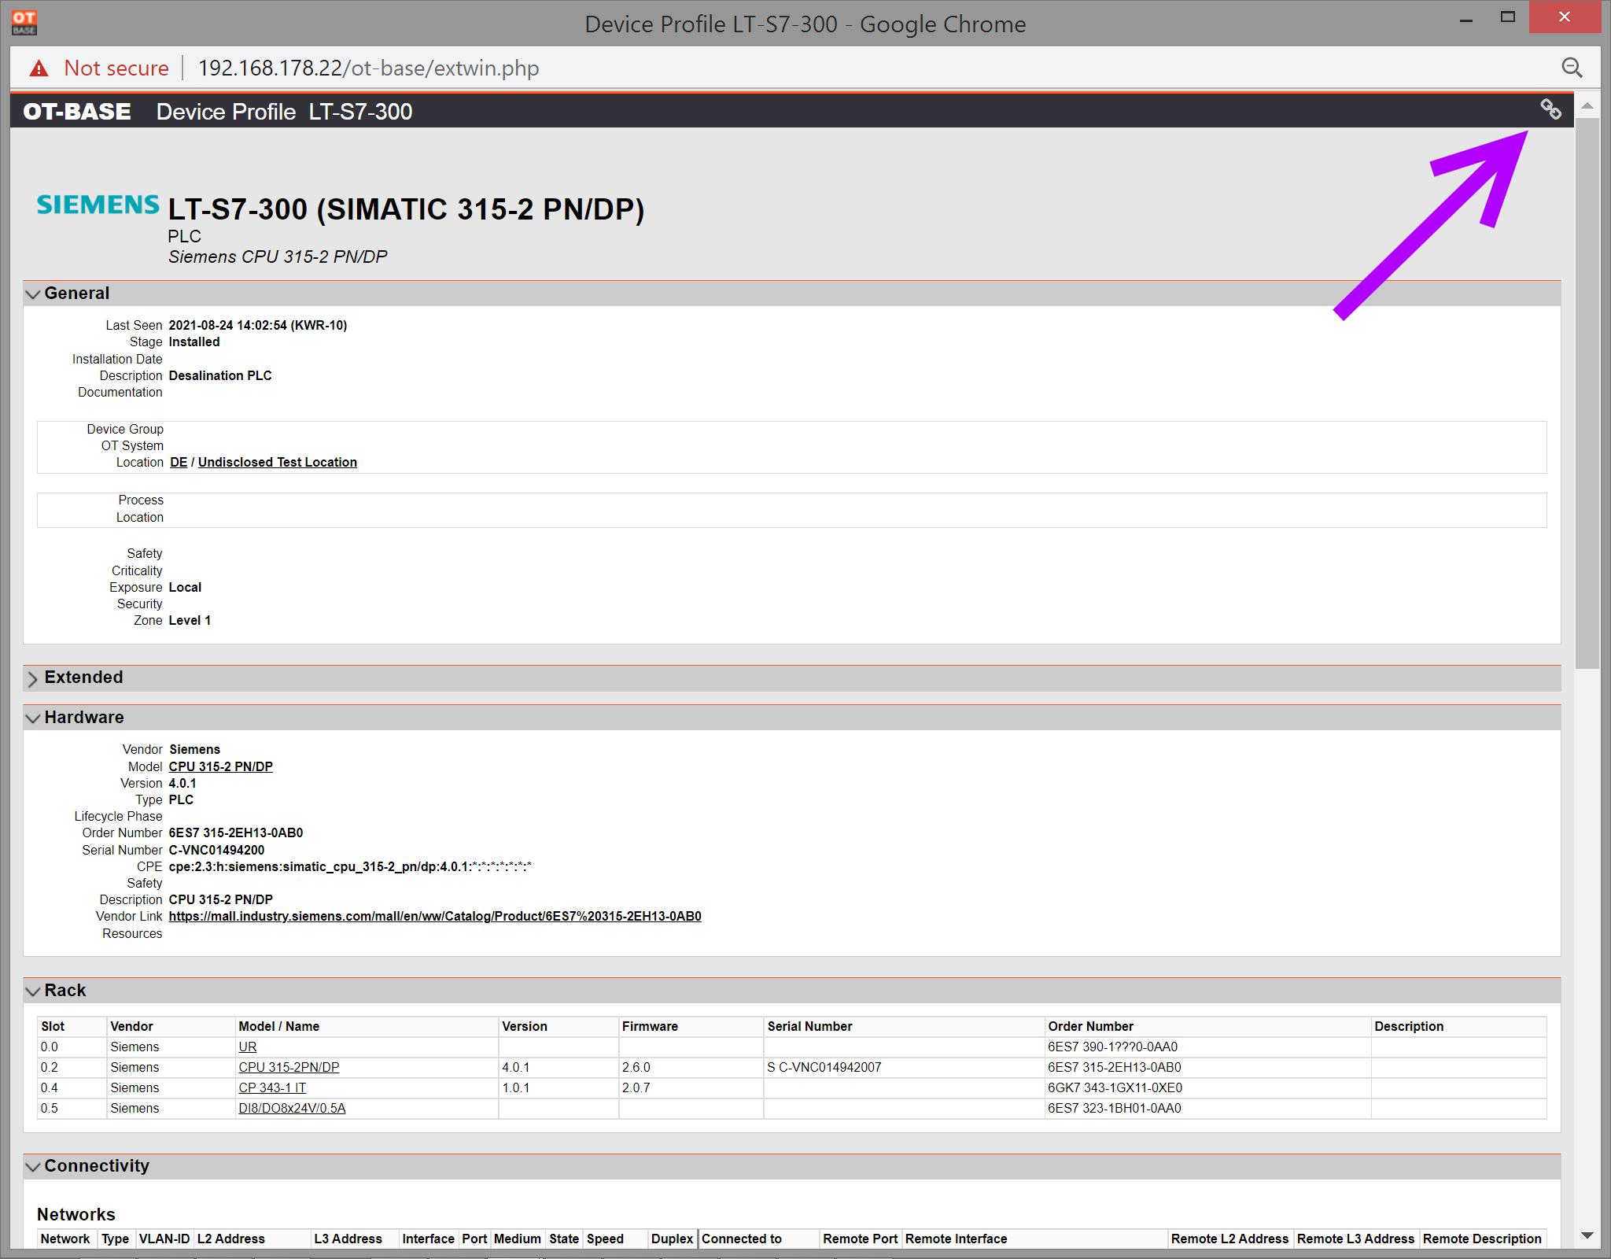
Task: Click the OT-BASE header logo
Action: coord(77,112)
